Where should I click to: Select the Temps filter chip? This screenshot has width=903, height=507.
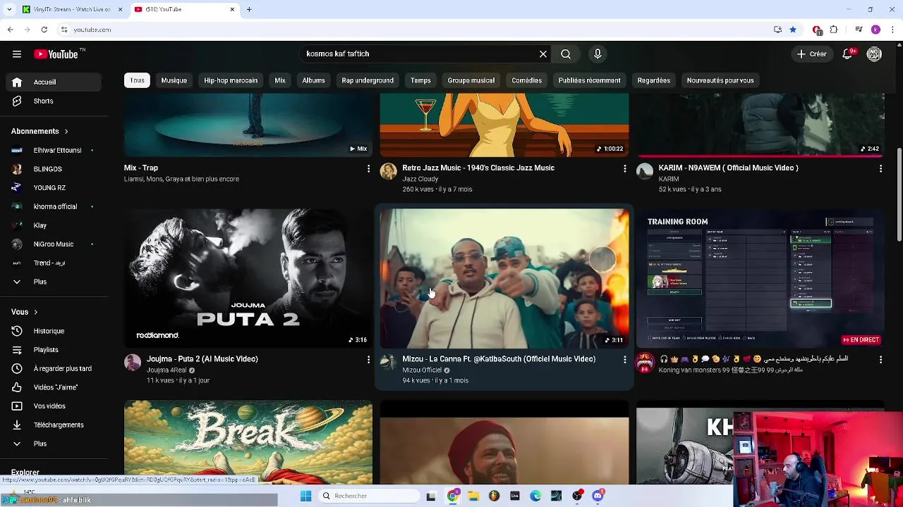pos(420,80)
